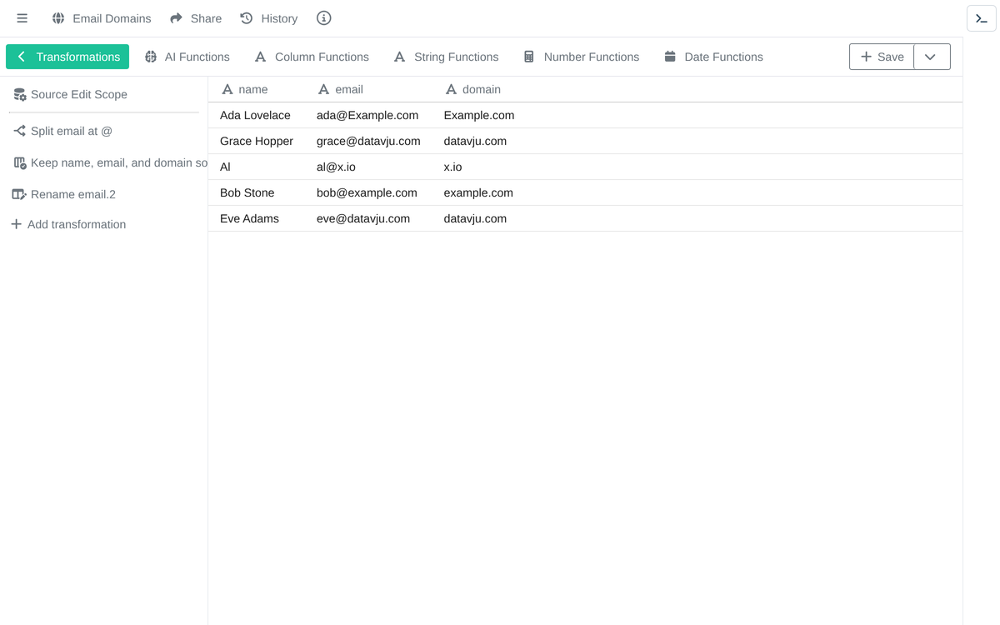The width and height of the screenshot is (1000, 625).
Task: Click the x.io domain cell
Action: point(453,167)
